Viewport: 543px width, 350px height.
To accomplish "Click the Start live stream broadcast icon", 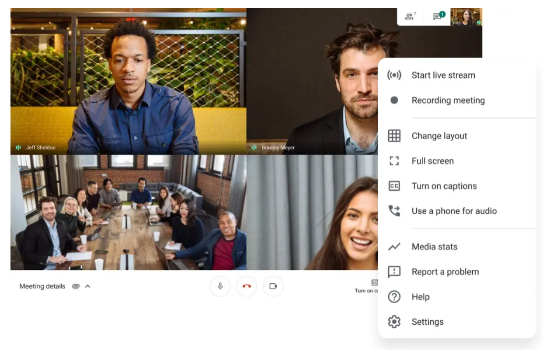I will (x=394, y=75).
